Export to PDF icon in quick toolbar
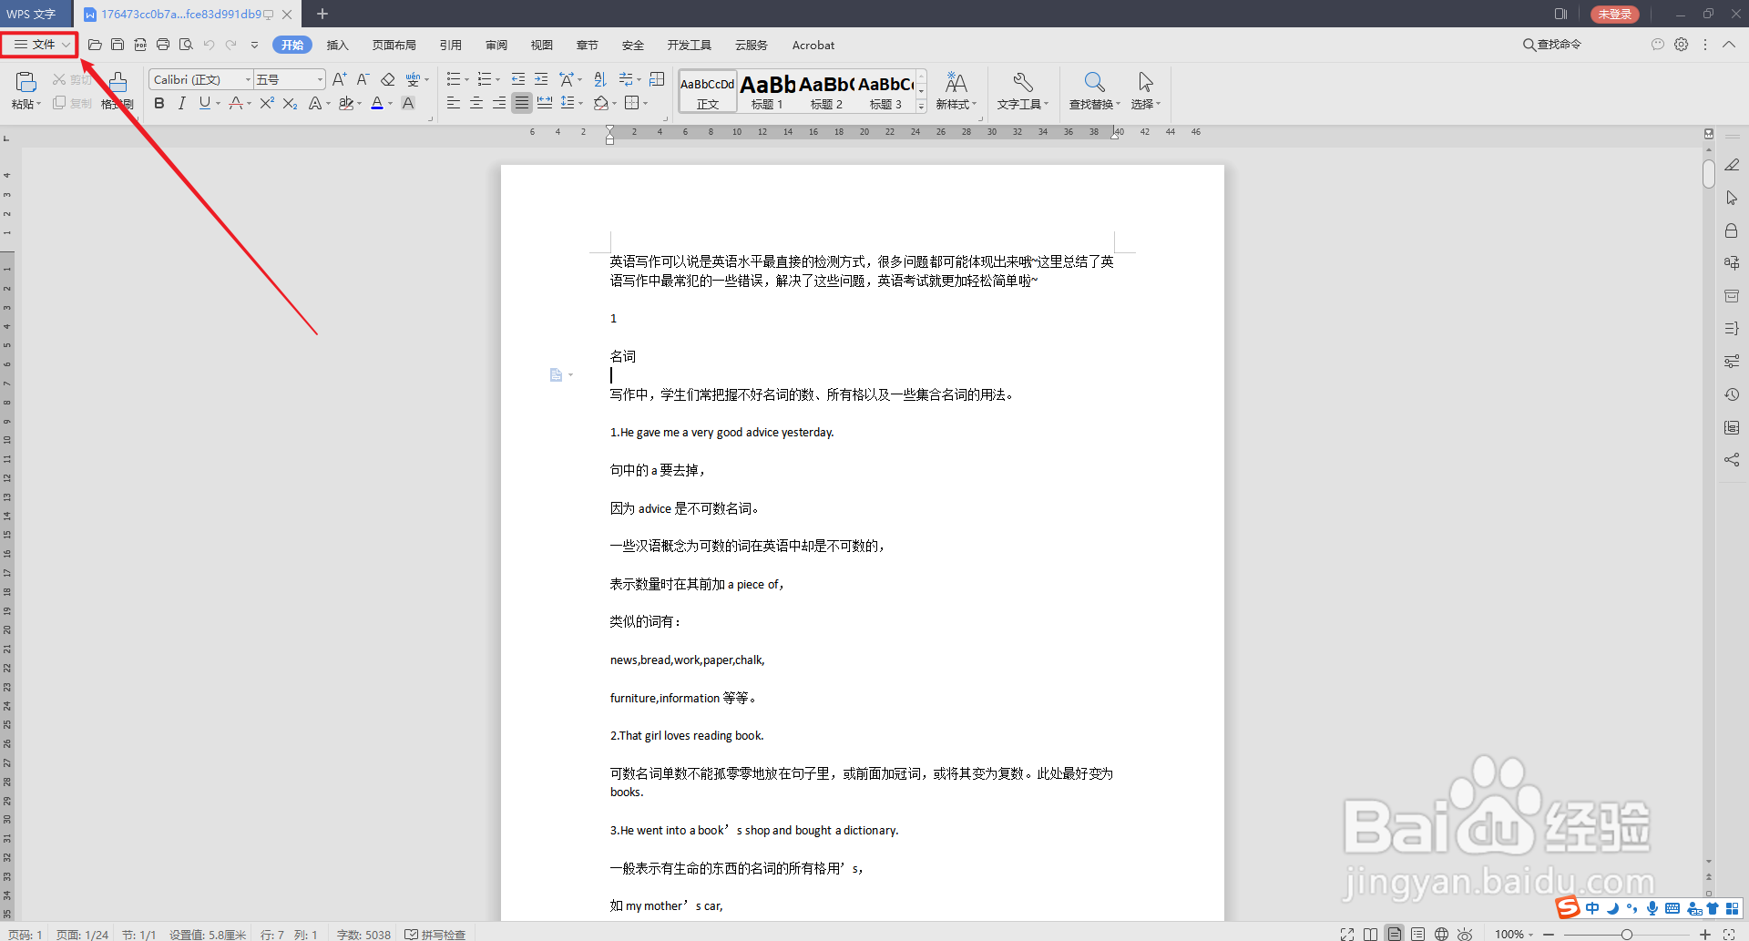This screenshot has height=941, width=1749. coord(140,45)
